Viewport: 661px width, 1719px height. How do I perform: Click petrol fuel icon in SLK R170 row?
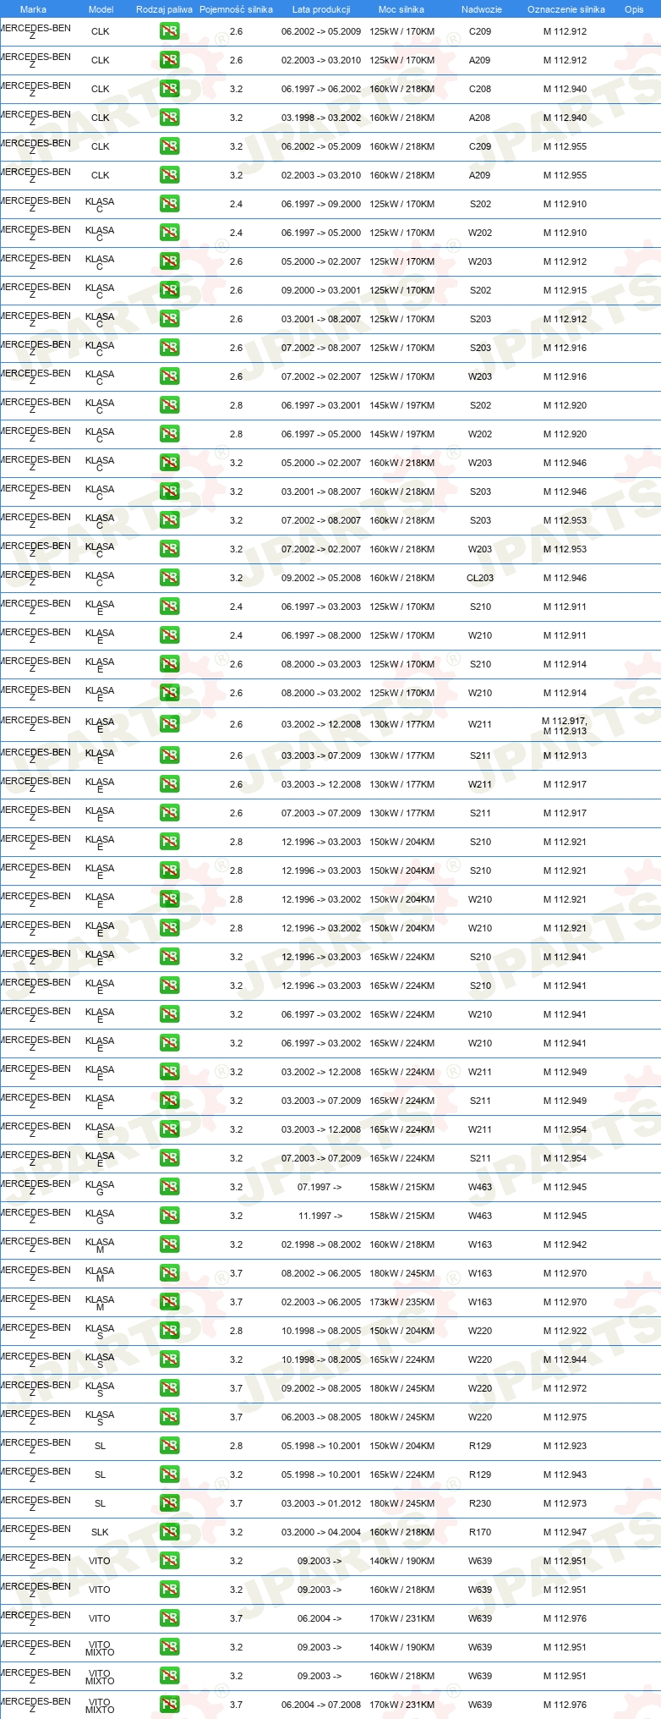170,1532
